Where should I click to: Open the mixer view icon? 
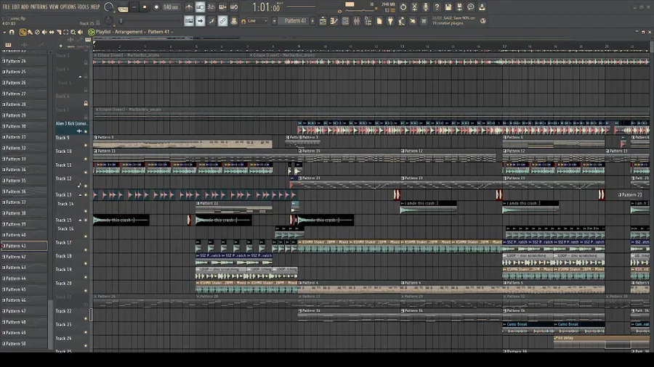click(357, 21)
